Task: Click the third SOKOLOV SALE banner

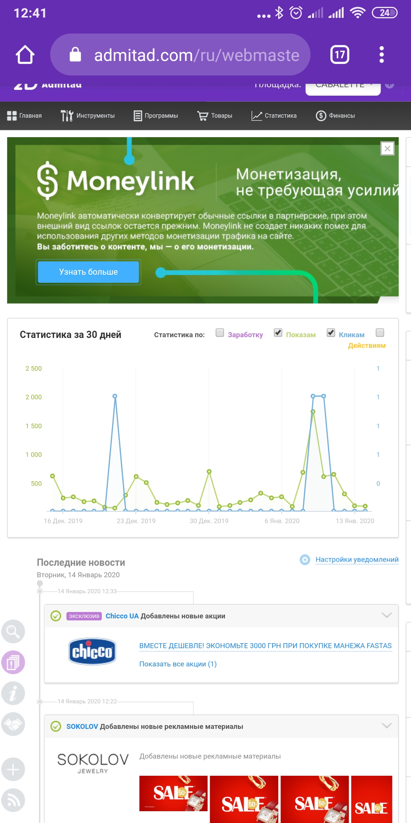Action: pyautogui.click(x=315, y=799)
